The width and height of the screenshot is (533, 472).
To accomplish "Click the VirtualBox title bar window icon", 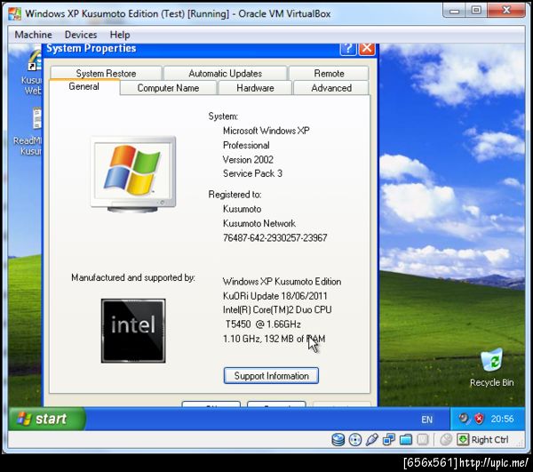I will pyautogui.click(x=15, y=13).
